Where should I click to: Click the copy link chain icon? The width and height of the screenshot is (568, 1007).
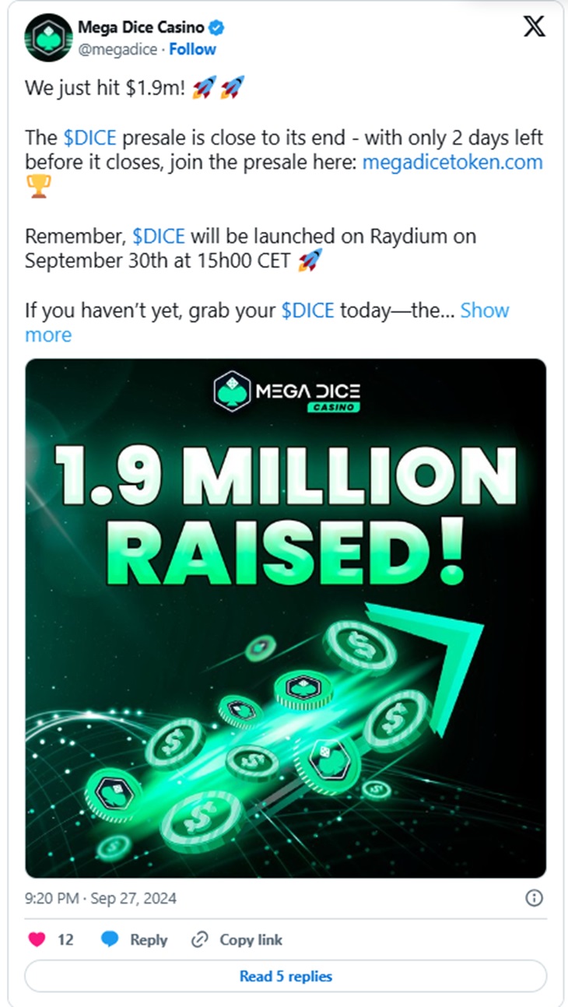pyautogui.click(x=200, y=939)
